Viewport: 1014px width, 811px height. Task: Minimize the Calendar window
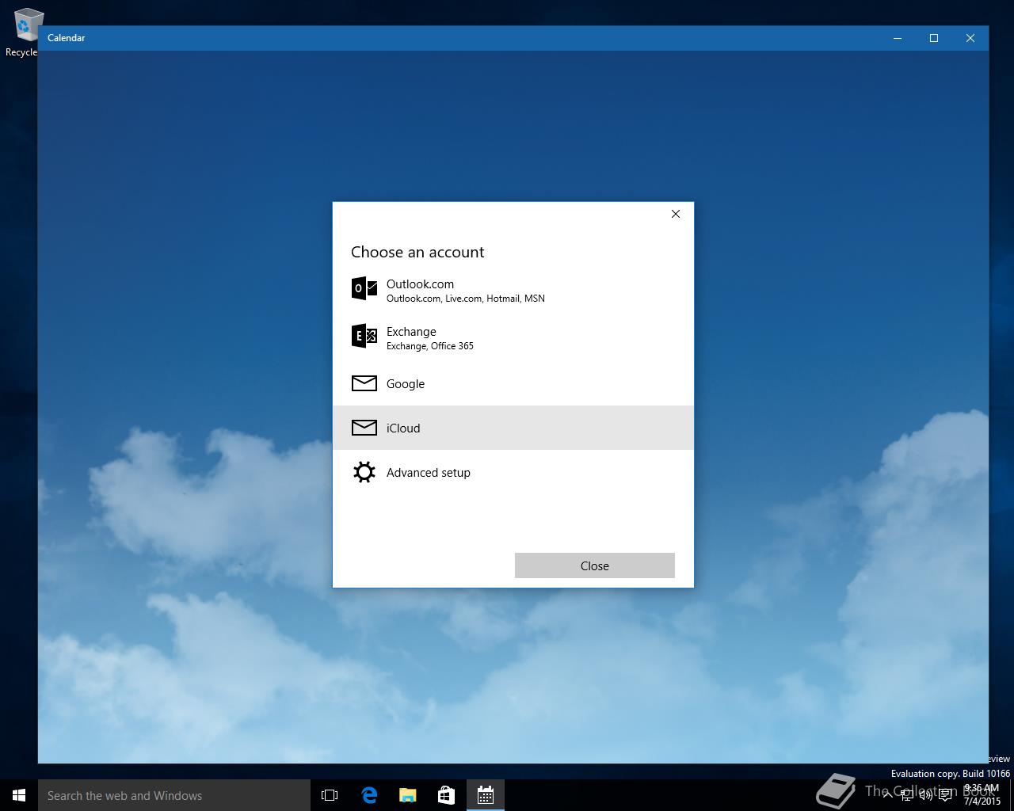(898, 38)
